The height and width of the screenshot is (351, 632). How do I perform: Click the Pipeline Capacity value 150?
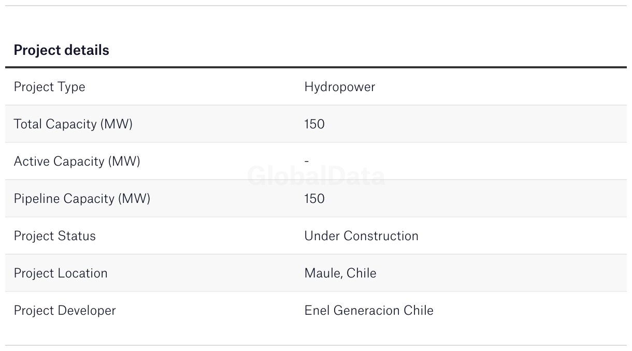pyautogui.click(x=314, y=199)
